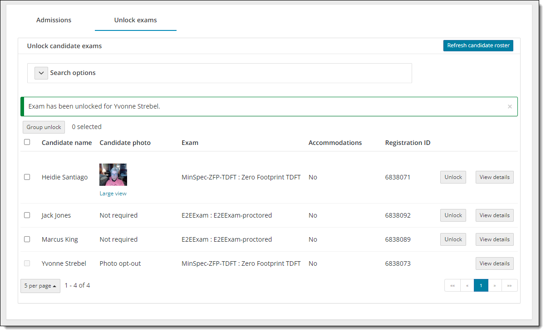Select Heidie Santiago's checkbox
Screen dimensions: 546x333
[x=27, y=177]
